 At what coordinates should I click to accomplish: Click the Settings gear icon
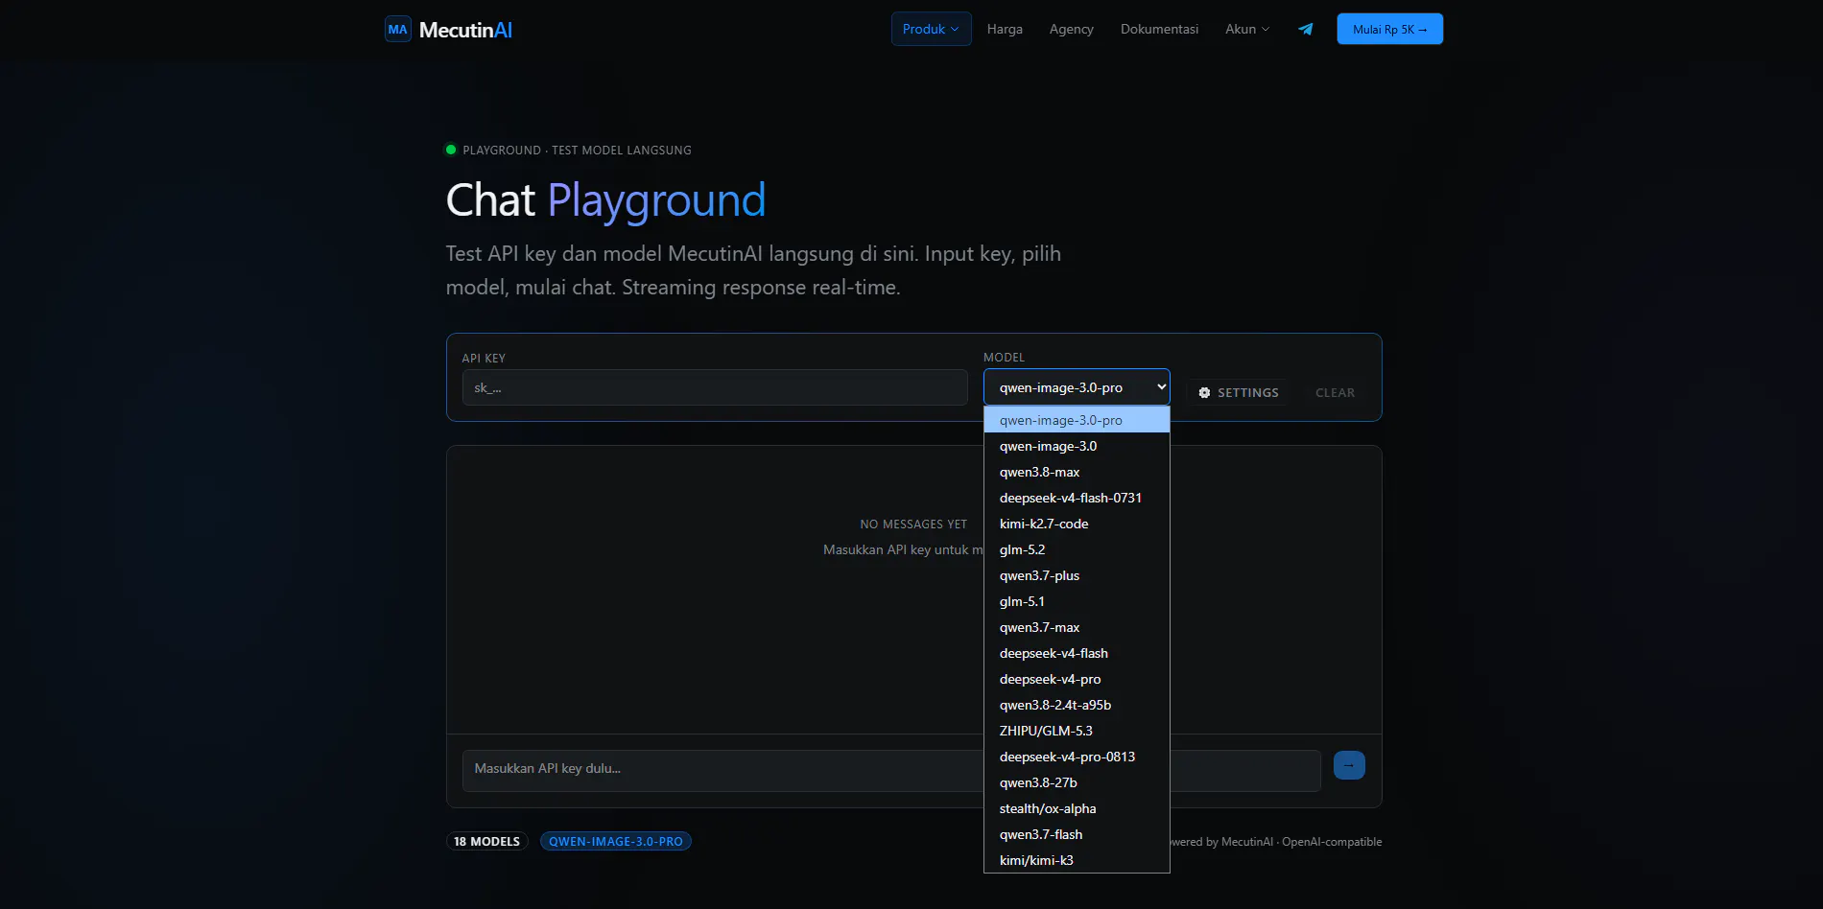[1204, 393]
